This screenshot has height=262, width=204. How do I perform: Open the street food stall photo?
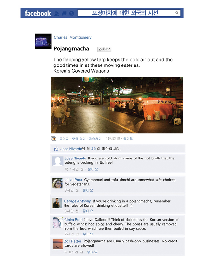pos(117,105)
